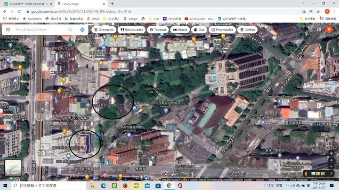
Task: Open the tab search dropdown arrow
Action: [304, 3]
